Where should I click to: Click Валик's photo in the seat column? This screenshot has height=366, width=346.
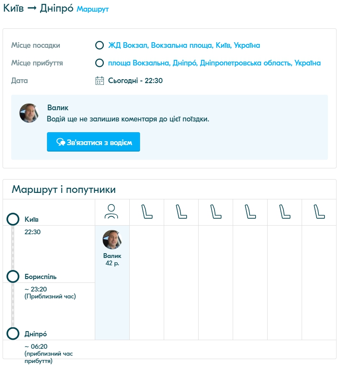click(x=112, y=239)
